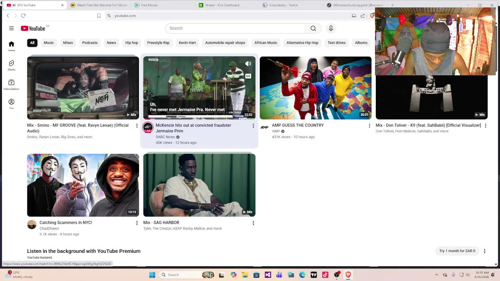Viewport: 500px width, 281px height.
Task: Open the ChadShawn channel avatar
Action: coord(32,224)
